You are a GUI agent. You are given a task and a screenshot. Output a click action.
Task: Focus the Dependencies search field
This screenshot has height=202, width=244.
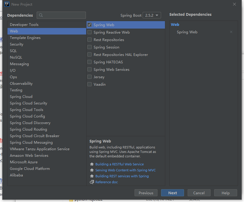point(61,15)
